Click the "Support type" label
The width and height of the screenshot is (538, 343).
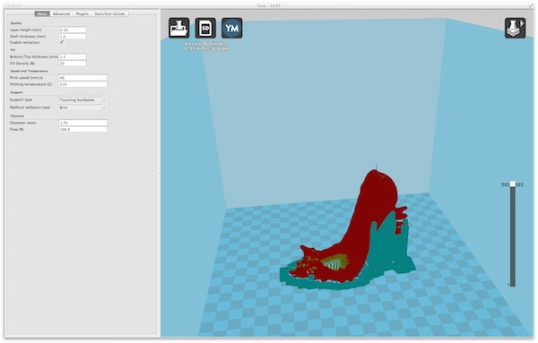[21, 99]
